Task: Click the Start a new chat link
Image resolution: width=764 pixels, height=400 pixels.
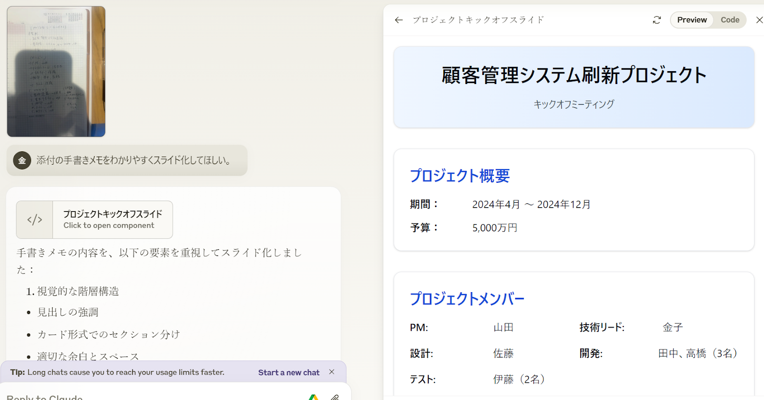Action: 288,372
